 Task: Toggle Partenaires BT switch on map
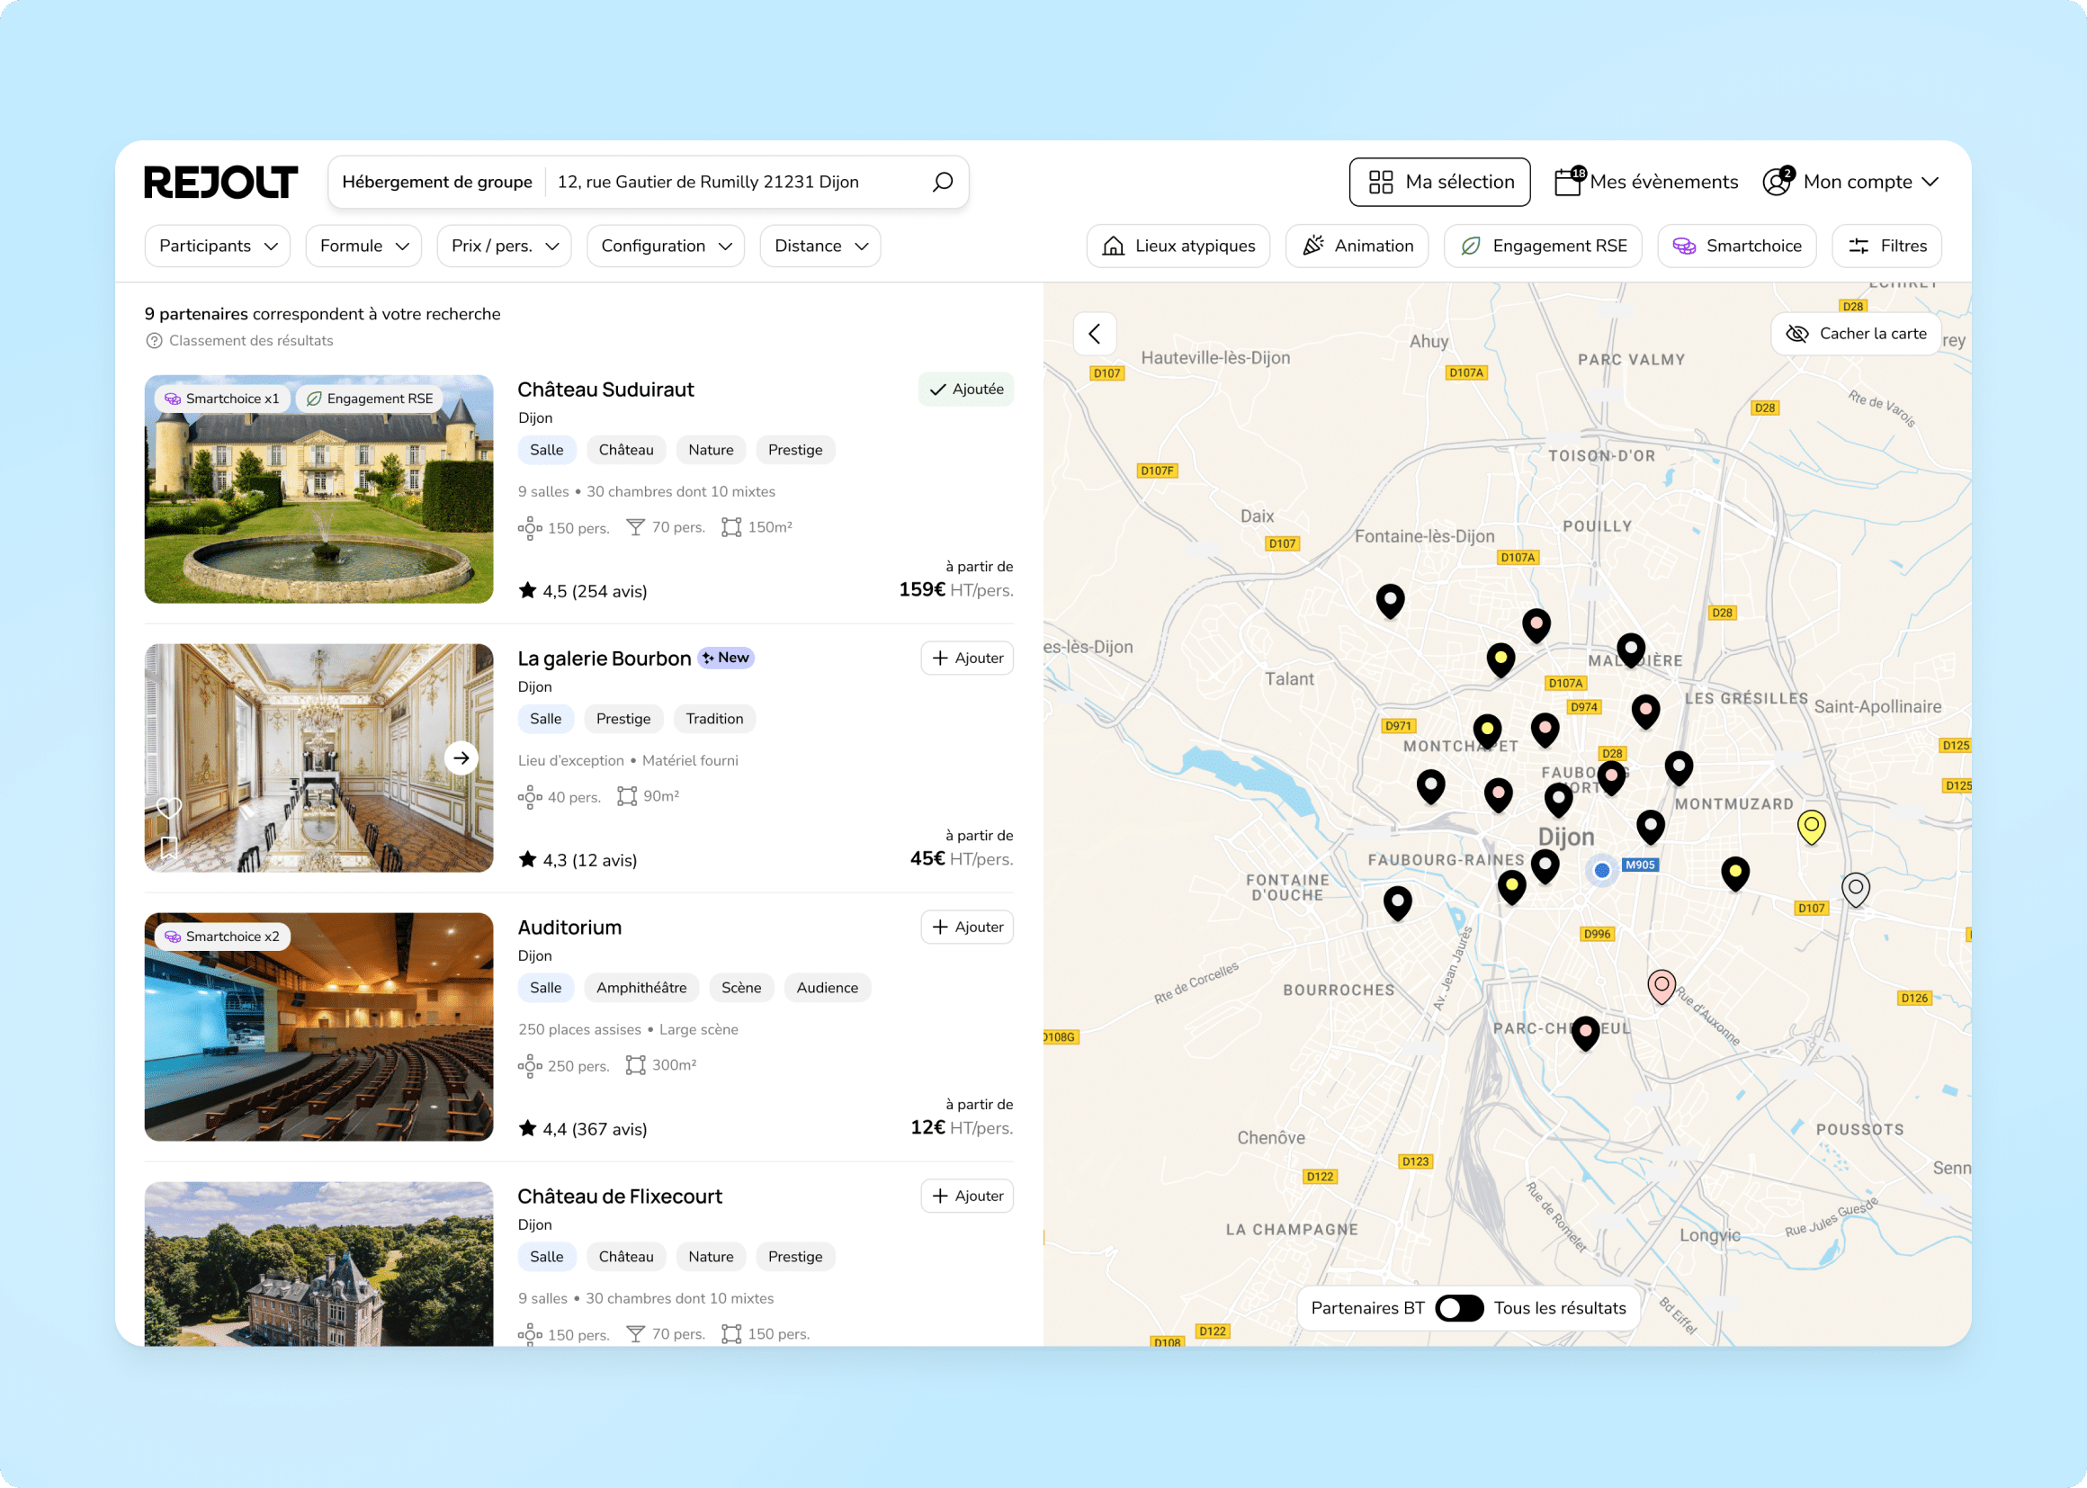1458,1307
